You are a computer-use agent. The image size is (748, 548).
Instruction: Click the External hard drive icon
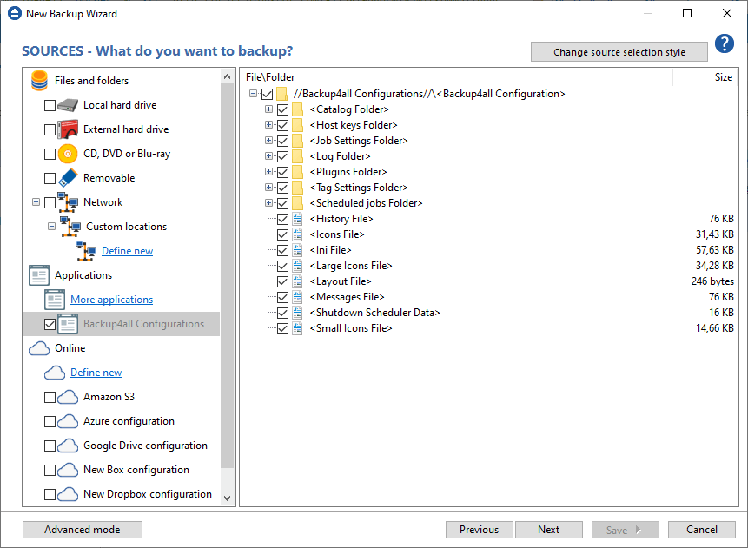68,129
